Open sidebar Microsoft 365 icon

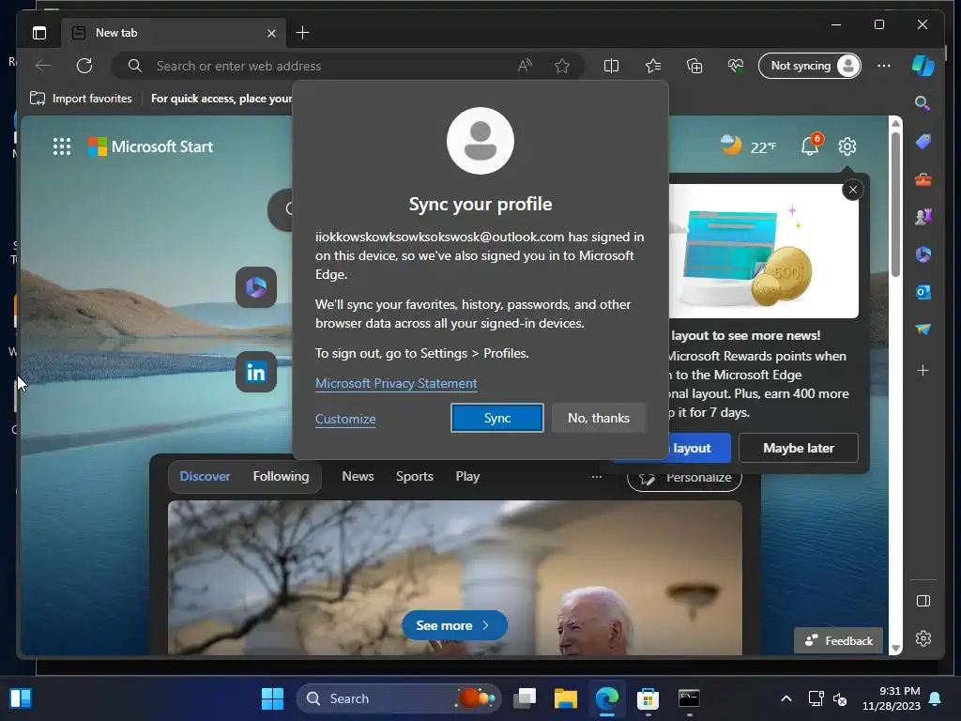923,254
